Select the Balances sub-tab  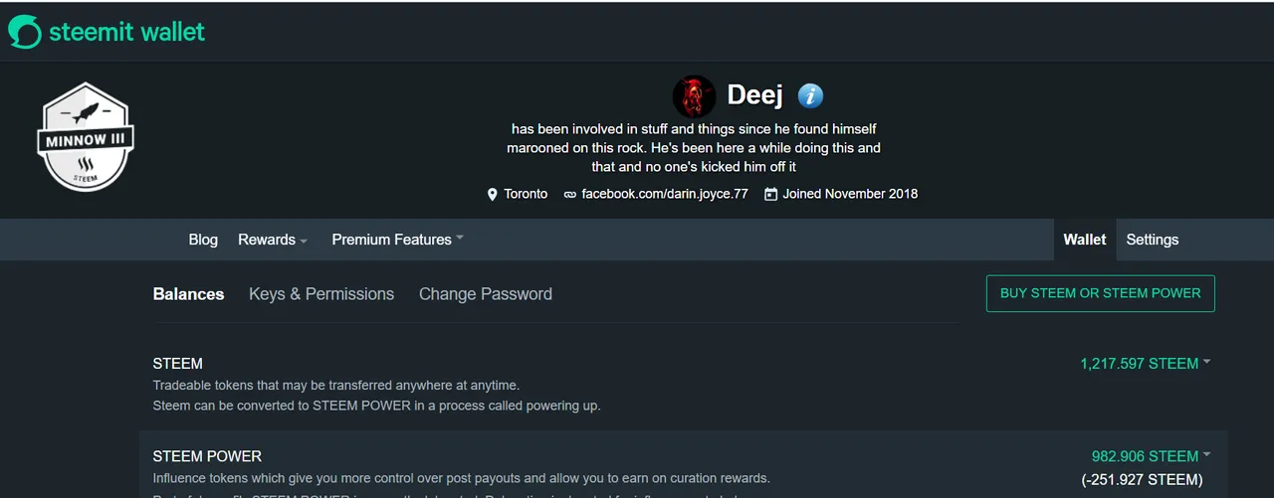pyautogui.click(x=188, y=294)
